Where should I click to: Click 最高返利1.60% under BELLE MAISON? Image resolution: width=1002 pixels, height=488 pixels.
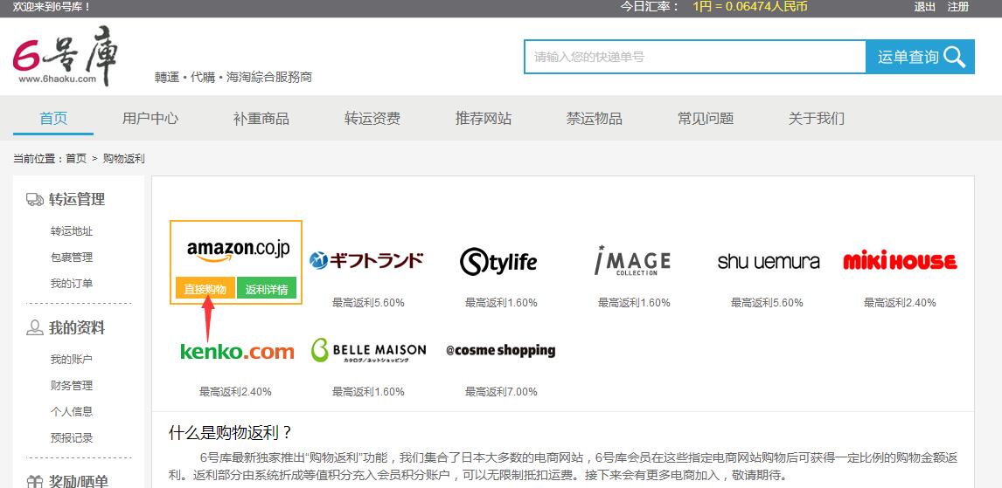[x=368, y=392]
